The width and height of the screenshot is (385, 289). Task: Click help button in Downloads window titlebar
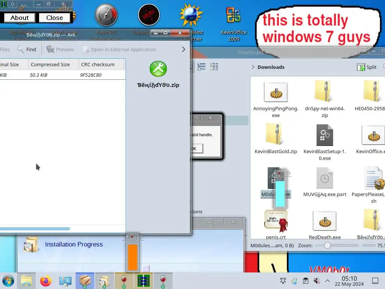tap(363, 51)
